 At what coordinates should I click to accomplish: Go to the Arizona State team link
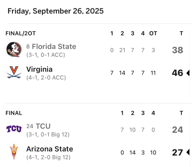[50, 149]
